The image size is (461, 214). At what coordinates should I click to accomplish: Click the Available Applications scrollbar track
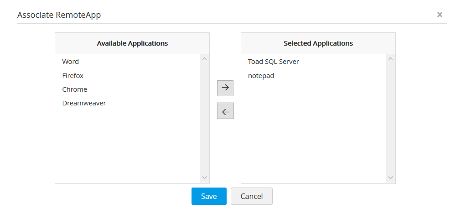coord(204,119)
